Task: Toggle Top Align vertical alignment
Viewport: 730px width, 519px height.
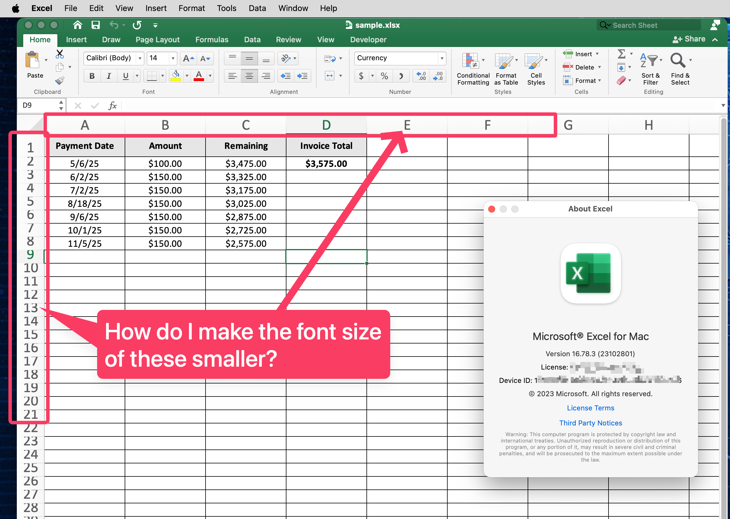Action: (x=233, y=59)
